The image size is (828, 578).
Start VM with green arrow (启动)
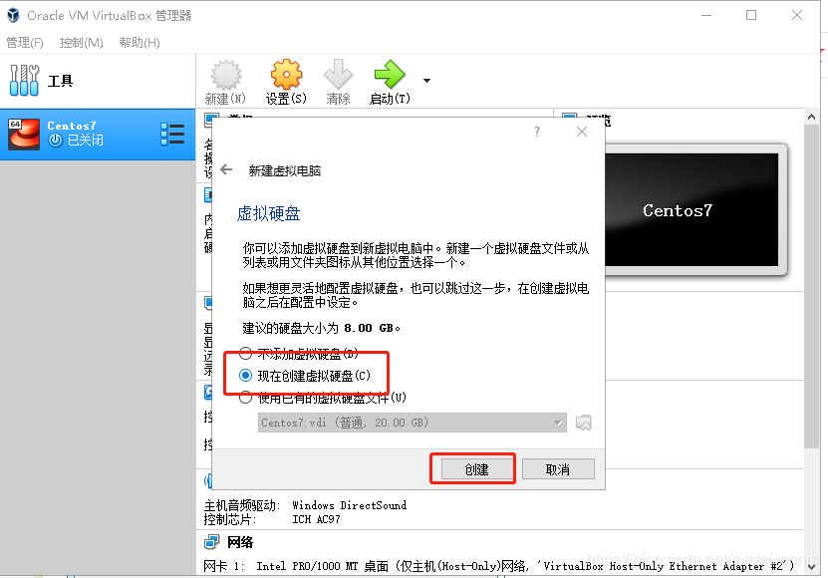click(390, 75)
